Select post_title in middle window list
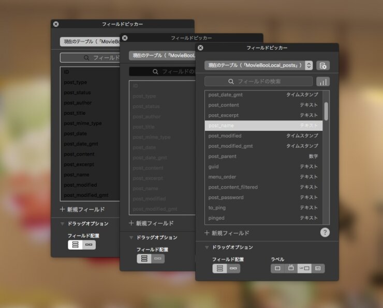The image size is (383, 308). [x=162, y=127]
